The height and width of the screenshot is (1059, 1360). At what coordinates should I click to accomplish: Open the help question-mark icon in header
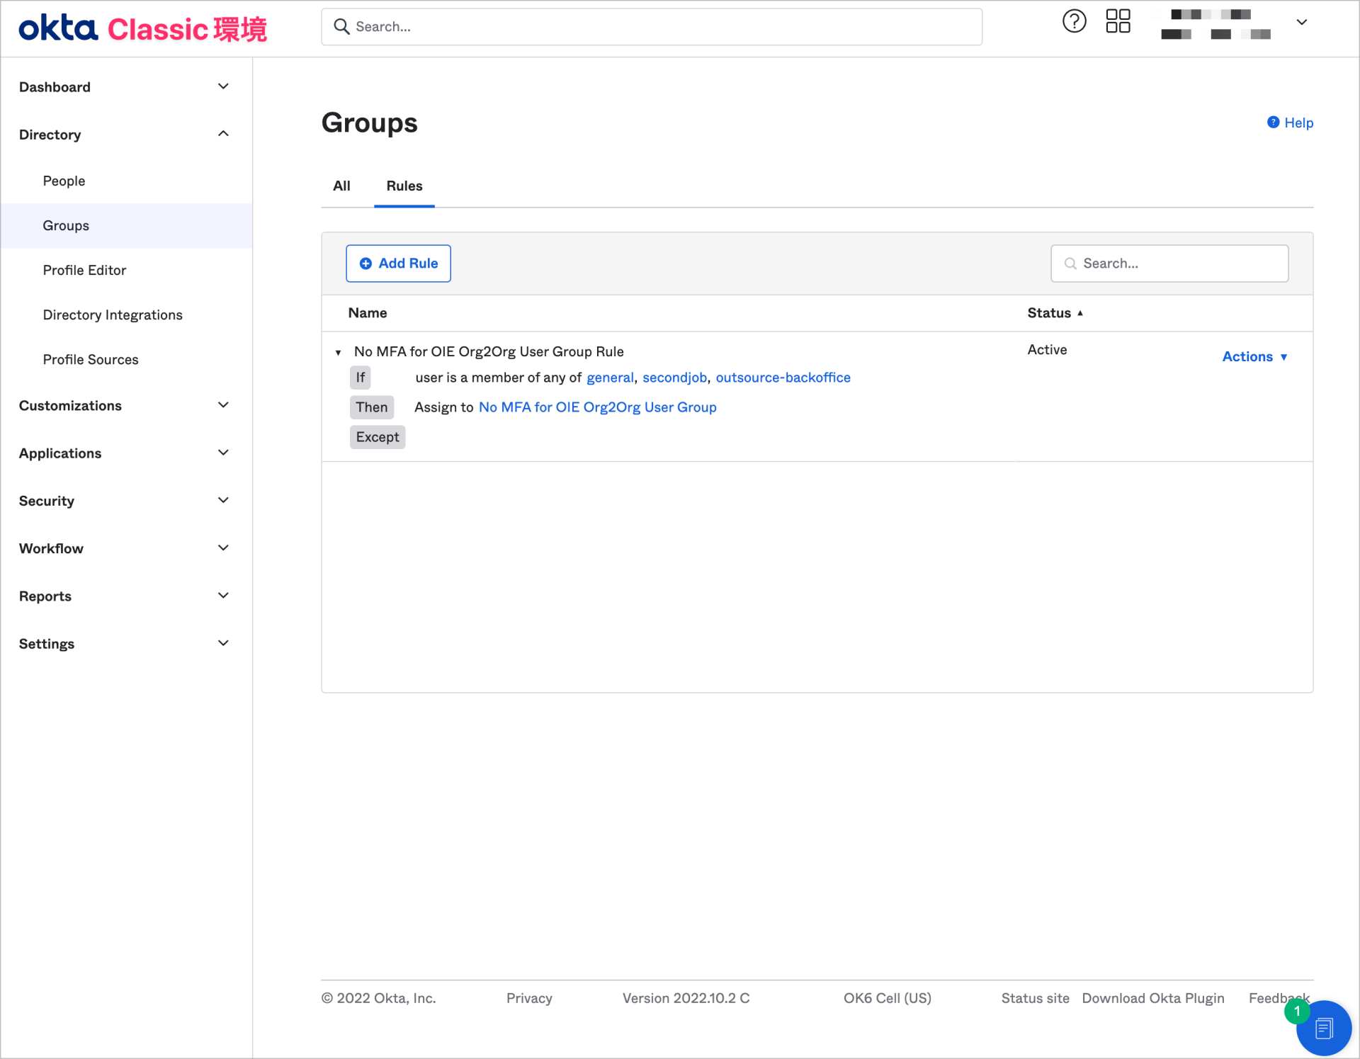1074,21
